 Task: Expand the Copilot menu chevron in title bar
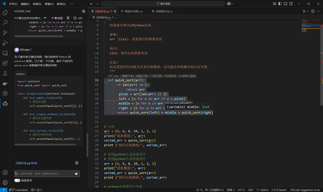pyautogui.click(x=232, y=4)
